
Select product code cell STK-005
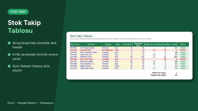75,57
